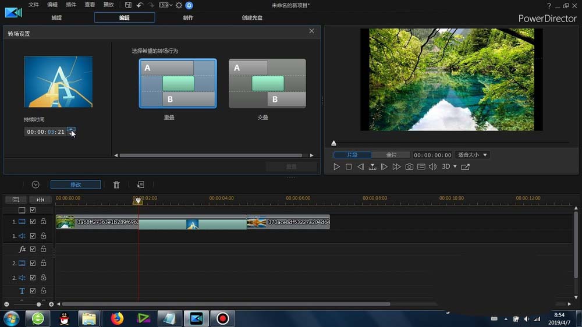Switch to the 制作 tab
Viewport: 582px width, 327px height.
tap(188, 17)
